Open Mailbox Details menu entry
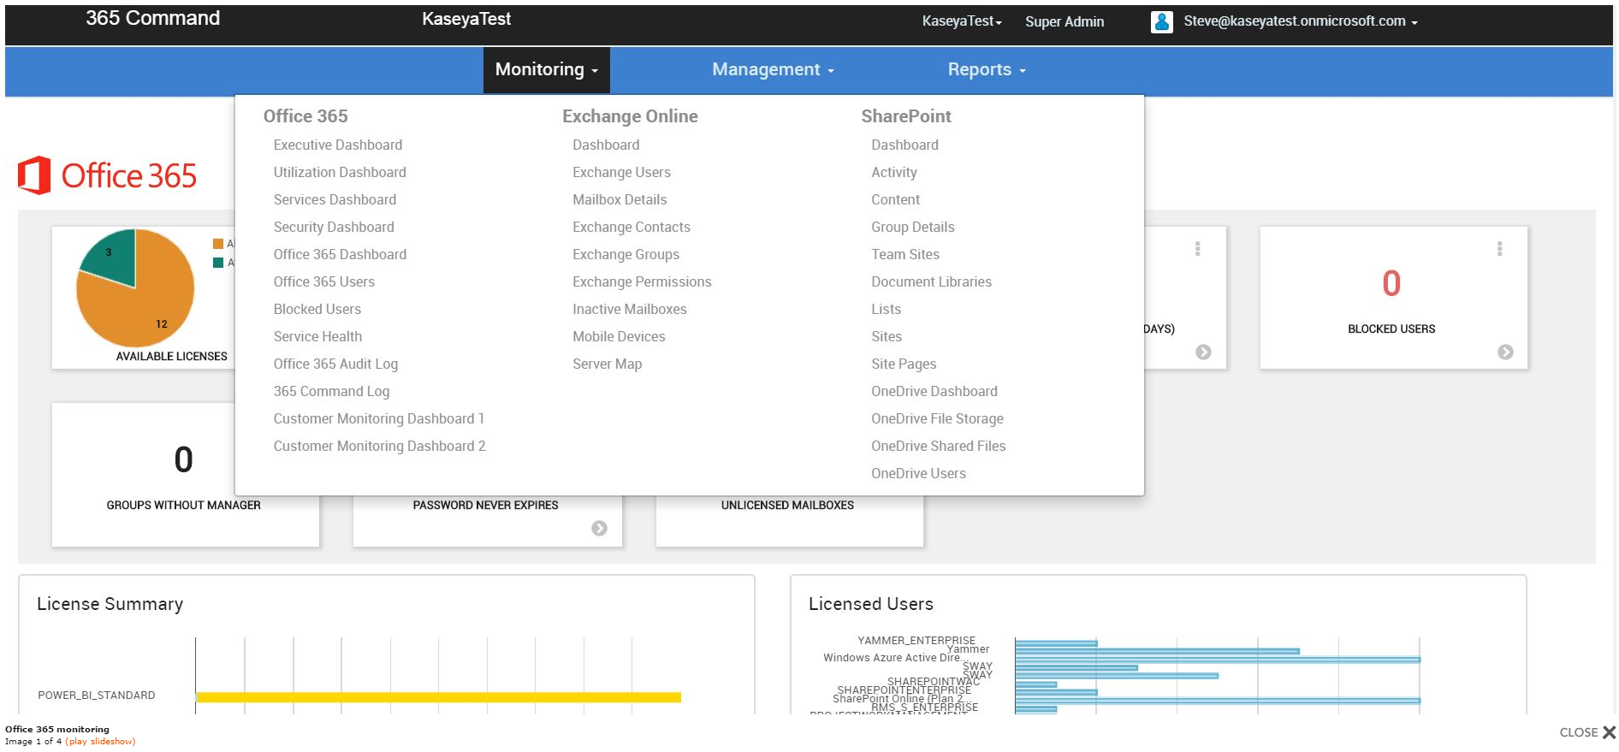This screenshot has width=1619, height=752. [620, 200]
